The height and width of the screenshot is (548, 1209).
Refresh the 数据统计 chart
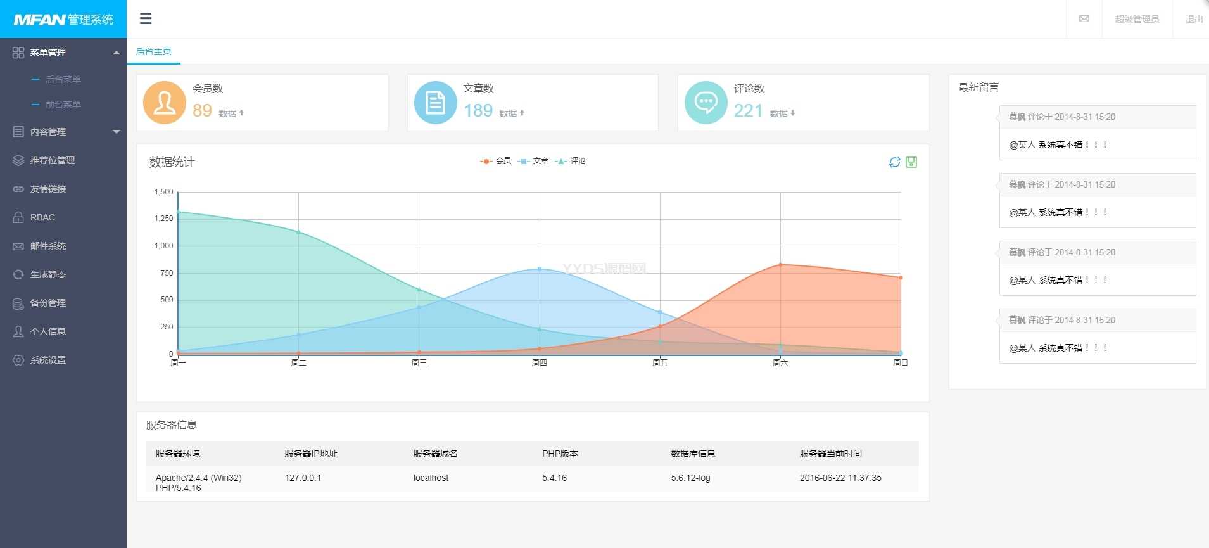894,162
